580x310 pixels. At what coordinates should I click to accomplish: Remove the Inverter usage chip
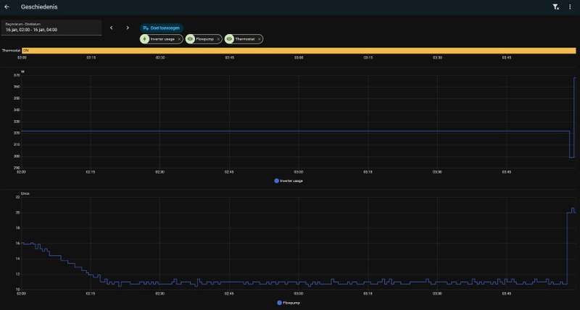[179, 39]
